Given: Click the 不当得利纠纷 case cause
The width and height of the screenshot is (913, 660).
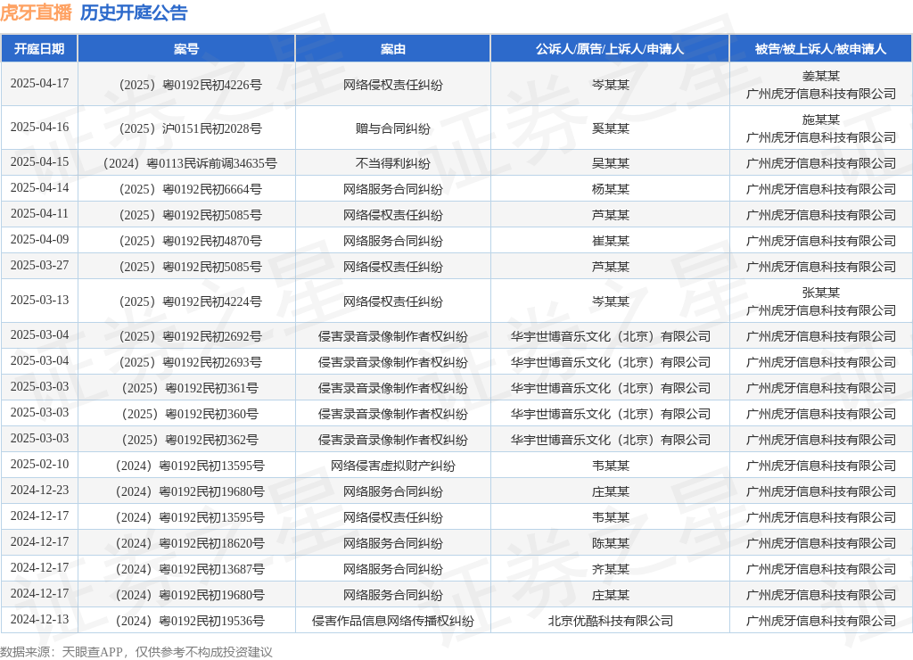Looking at the screenshot, I should coord(393,164).
